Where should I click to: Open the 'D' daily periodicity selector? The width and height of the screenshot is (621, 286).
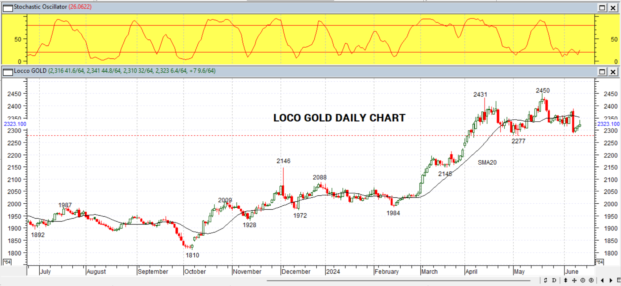tap(554, 280)
